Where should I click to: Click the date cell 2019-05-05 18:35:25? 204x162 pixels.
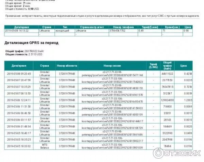coord(19,140)
